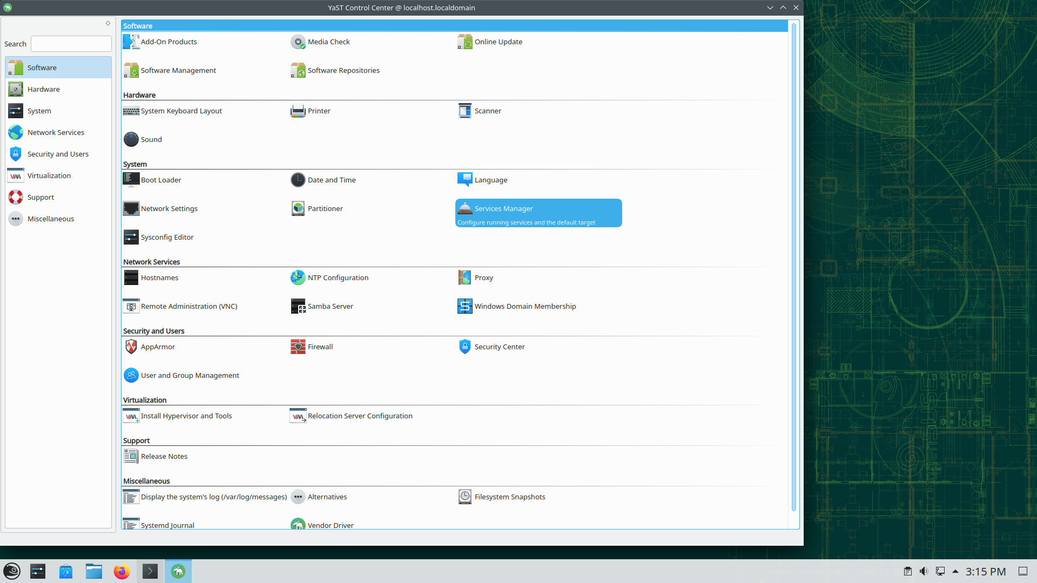Open Services Manager highlighted entry
1037x583 pixels.
[x=538, y=213]
